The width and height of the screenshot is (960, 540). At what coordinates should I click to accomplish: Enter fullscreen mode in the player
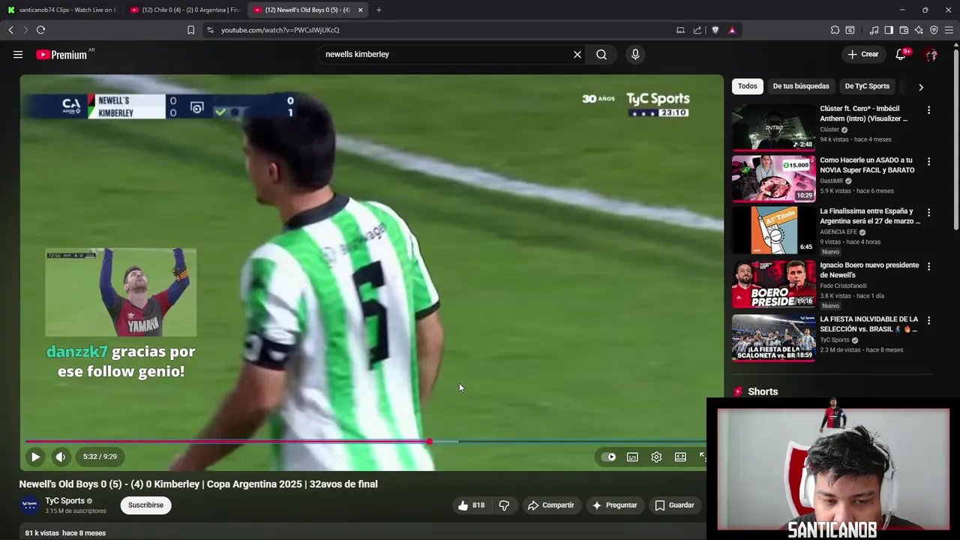(x=703, y=457)
